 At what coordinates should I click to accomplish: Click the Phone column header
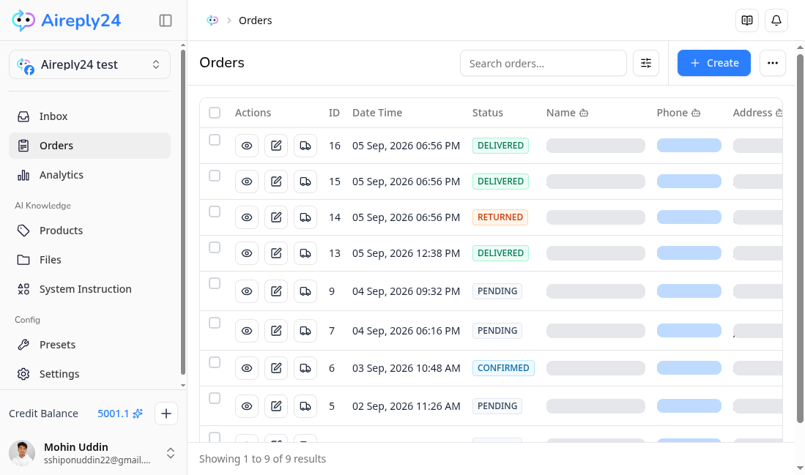[678, 113]
